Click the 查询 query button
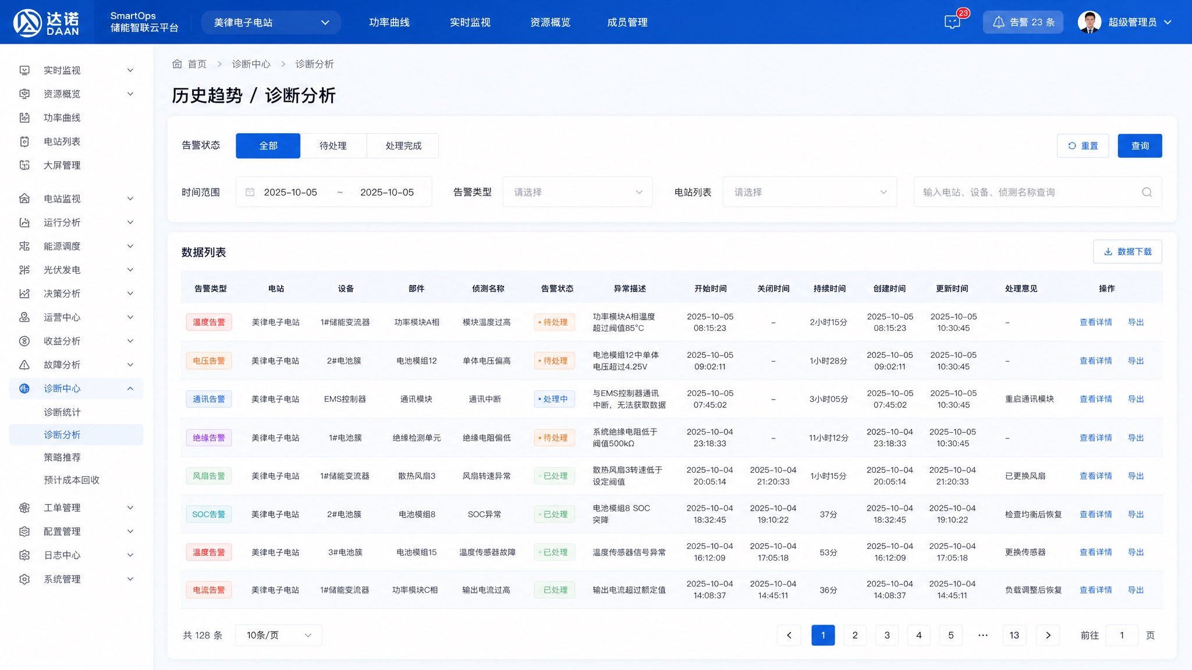 point(1140,146)
